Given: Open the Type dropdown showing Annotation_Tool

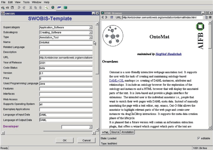Looking at the screenshot, I should (90, 37).
